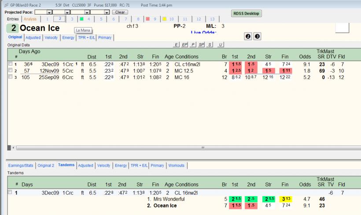361x215 pixels.
Task: Click the yellow 3 13 finish cell
Action: (x=286, y=199)
